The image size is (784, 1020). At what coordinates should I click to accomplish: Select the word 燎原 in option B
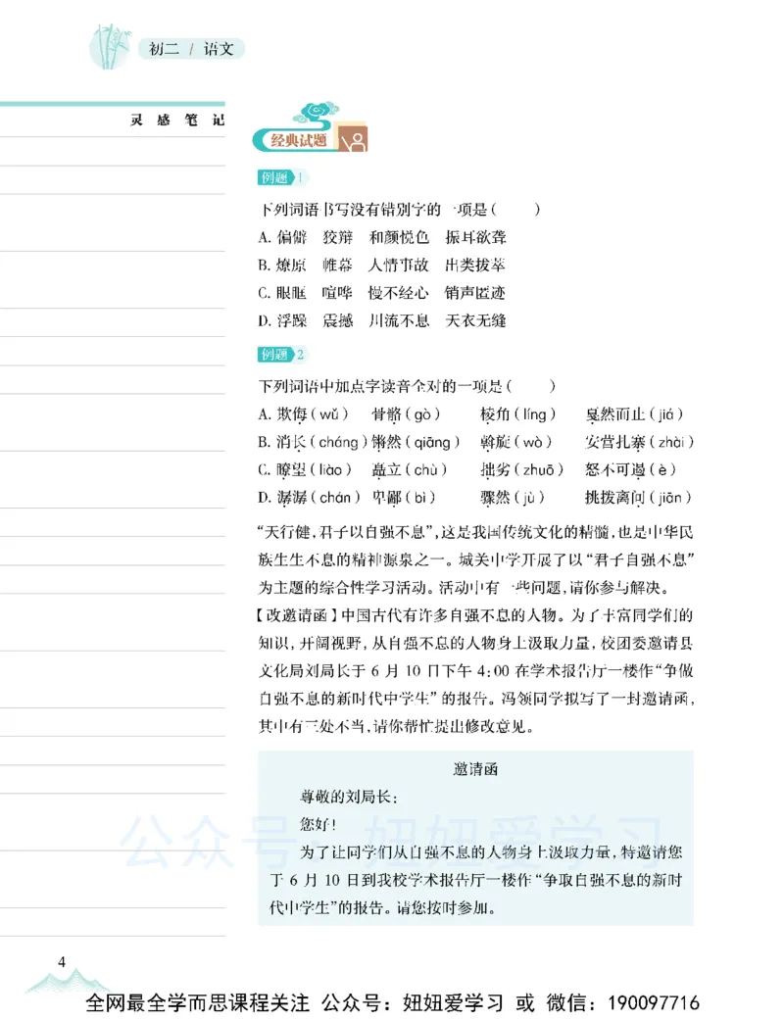[x=291, y=266]
